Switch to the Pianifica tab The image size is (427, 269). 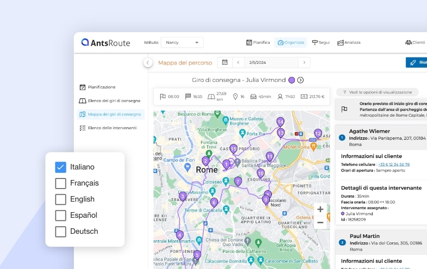(x=258, y=43)
